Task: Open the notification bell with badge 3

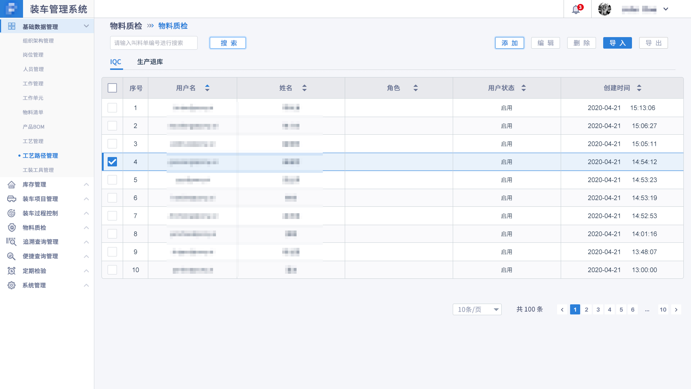Action: 575,9
